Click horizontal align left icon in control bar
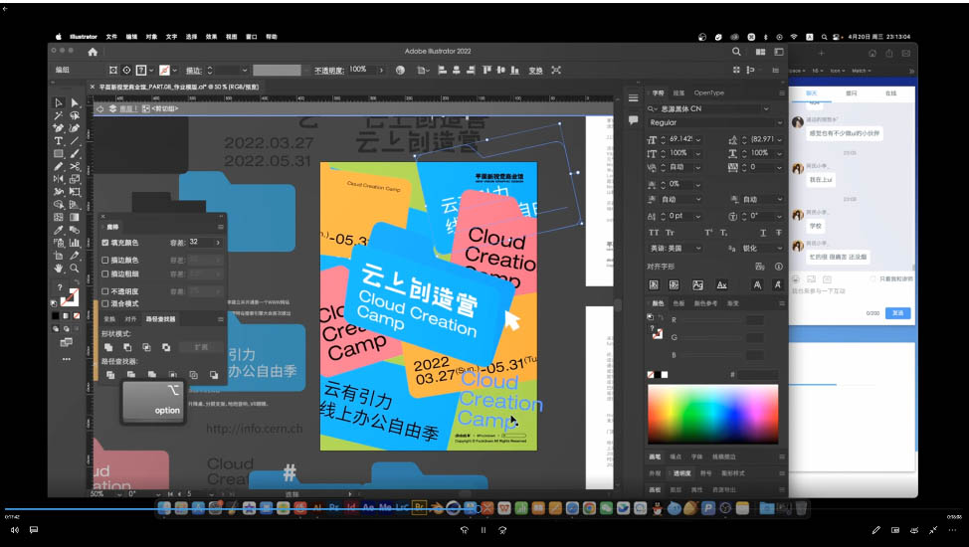The width and height of the screenshot is (969, 547). click(442, 70)
